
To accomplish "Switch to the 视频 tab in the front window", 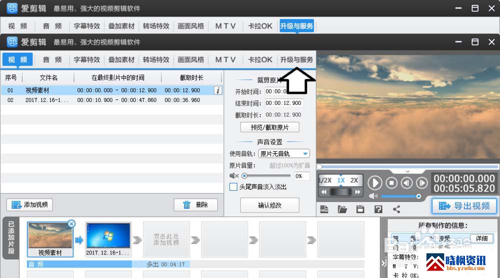I will (x=17, y=59).
